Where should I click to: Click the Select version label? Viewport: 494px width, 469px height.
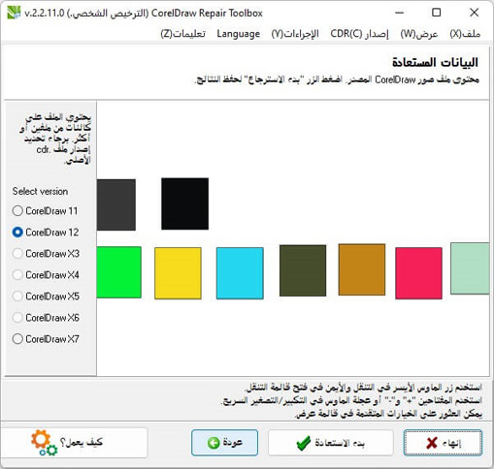click(x=40, y=191)
